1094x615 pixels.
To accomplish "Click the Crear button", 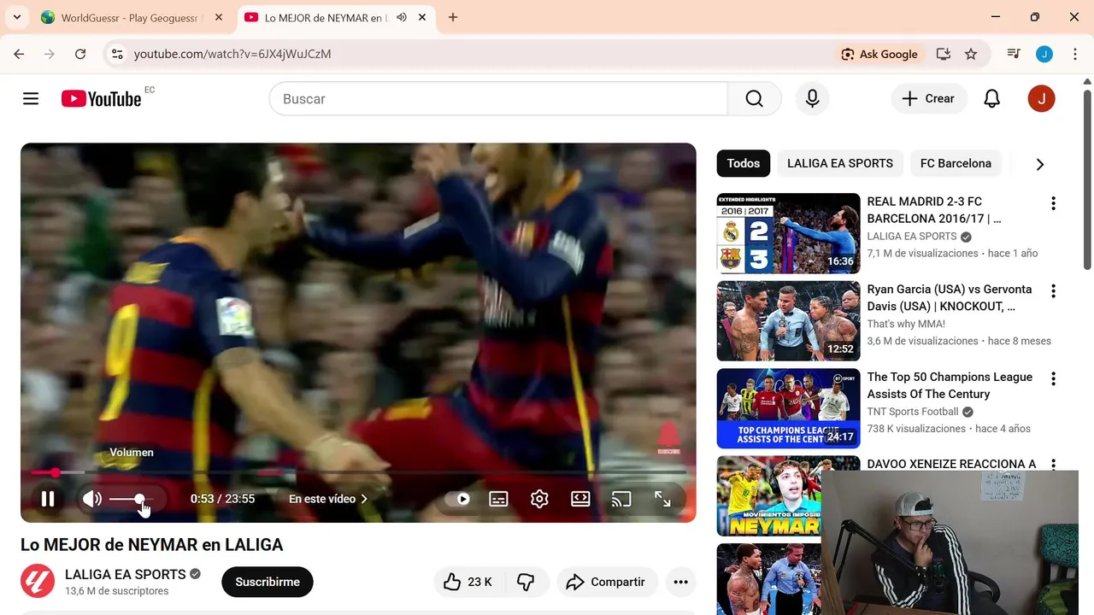I will pyautogui.click(x=929, y=99).
